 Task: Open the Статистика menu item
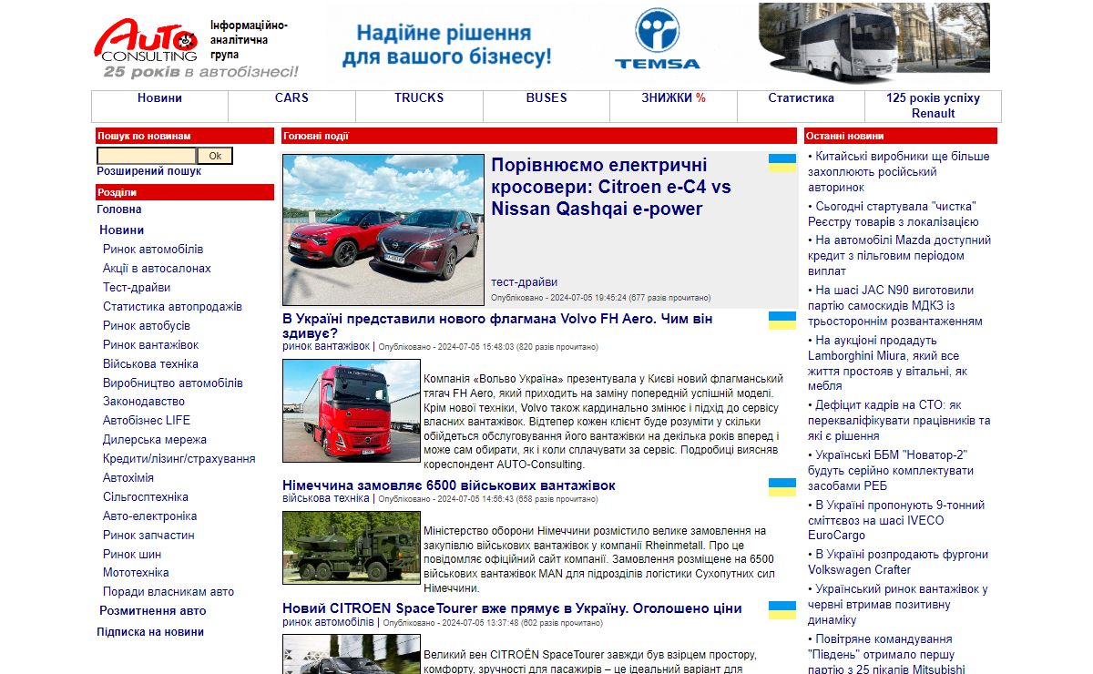[801, 98]
